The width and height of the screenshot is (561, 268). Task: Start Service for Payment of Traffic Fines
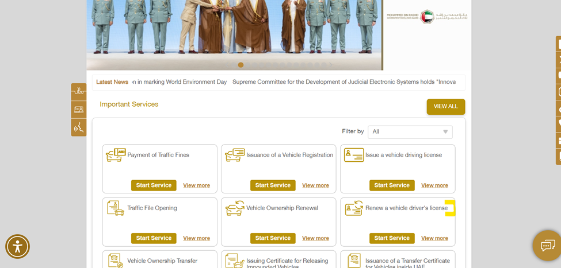click(154, 185)
